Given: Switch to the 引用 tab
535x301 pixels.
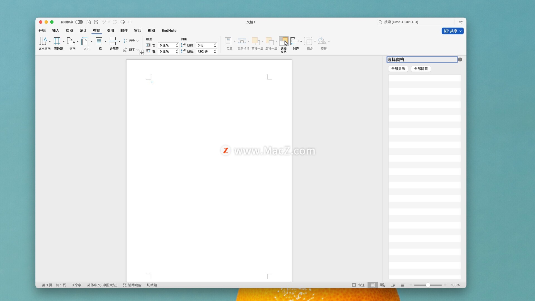Looking at the screenshot, I should click(x=110, y=31).
